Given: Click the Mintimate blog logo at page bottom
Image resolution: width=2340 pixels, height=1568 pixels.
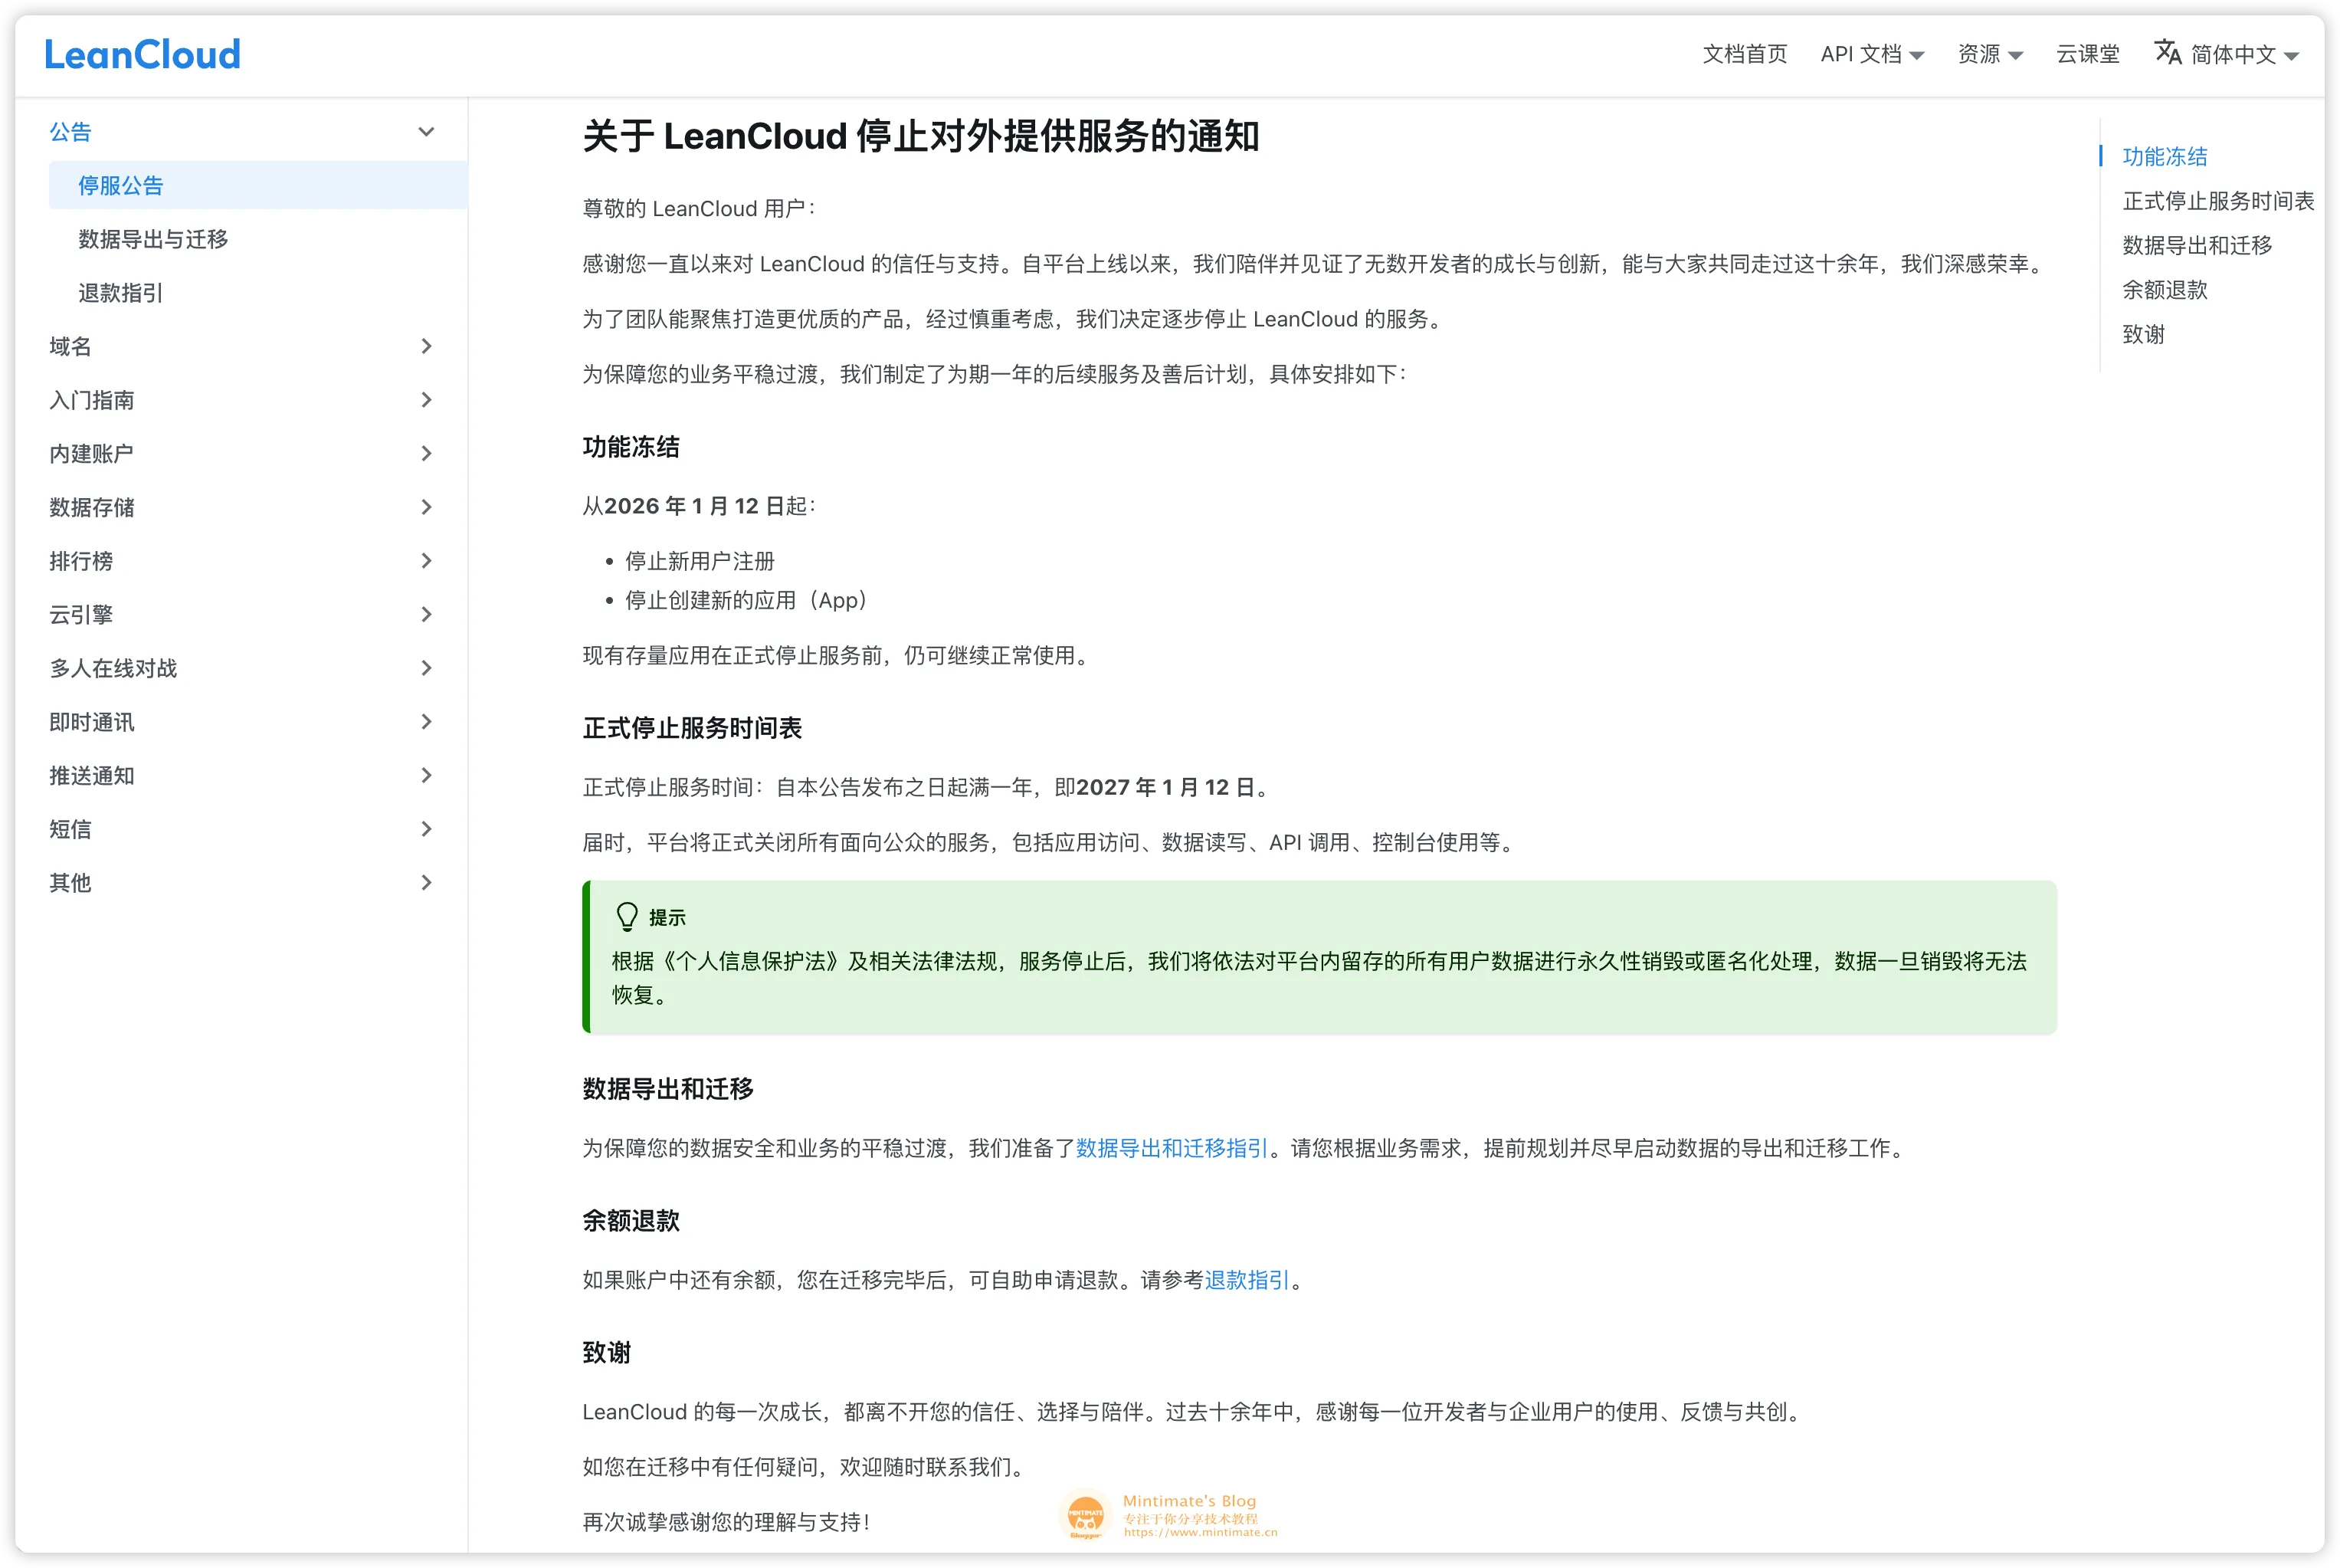Looking at the screenshot, I should click(x=1086, y=1516).
